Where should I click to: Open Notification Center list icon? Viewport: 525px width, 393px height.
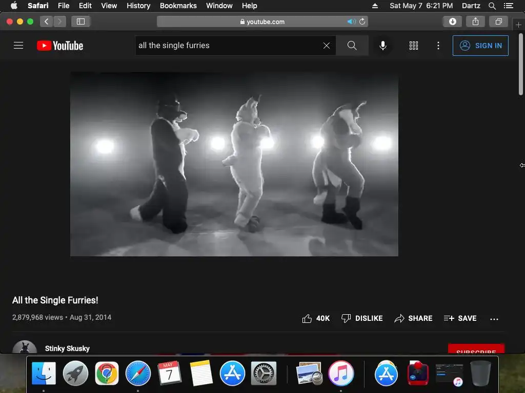tap(509, 6)
